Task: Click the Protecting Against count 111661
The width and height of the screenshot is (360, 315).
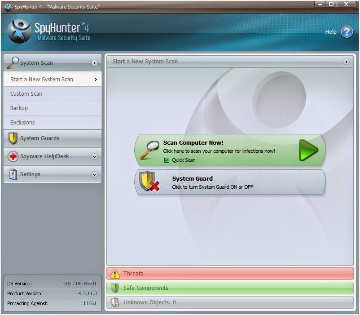Action: coord(88,303)
